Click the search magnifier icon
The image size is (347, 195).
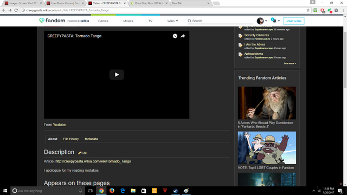[x=189, y=21]
